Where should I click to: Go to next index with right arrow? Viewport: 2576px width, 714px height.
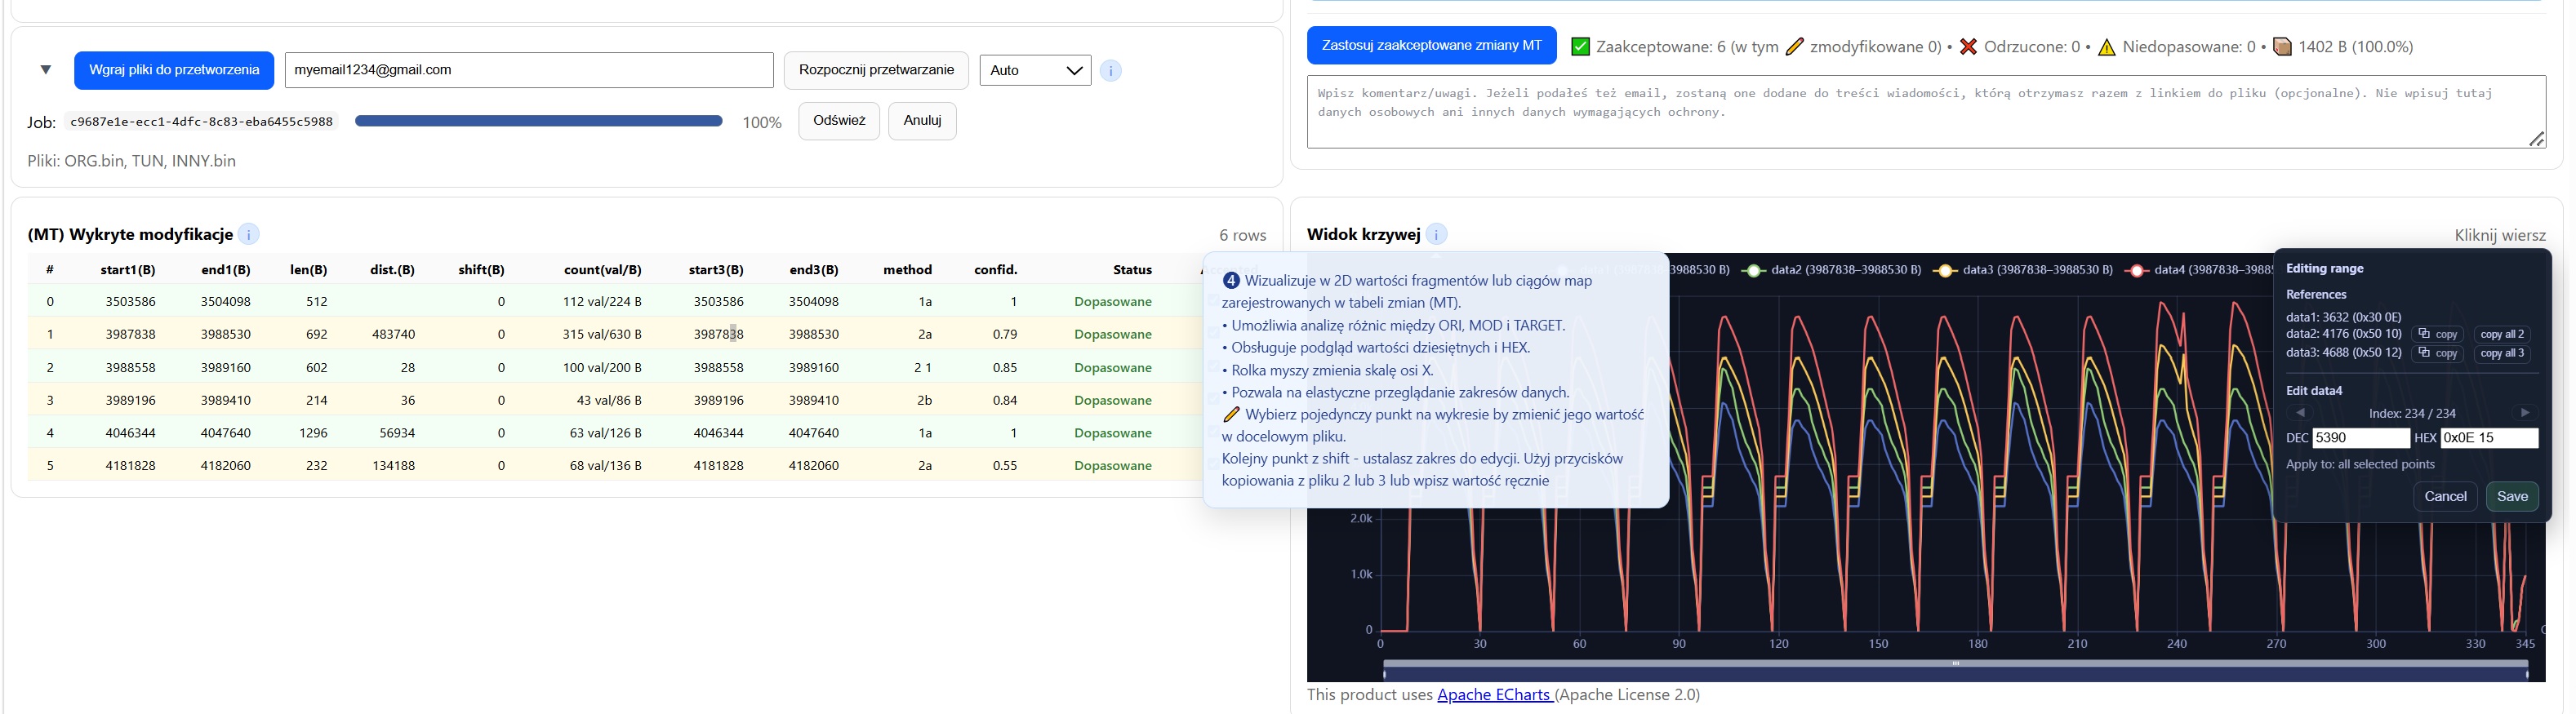click(x=2524, y=413)
